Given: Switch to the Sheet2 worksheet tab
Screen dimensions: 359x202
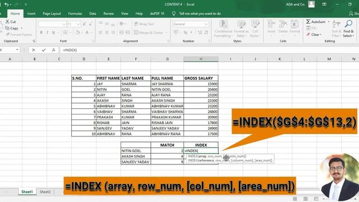Looking at the screenshot, I should point(45,192).
